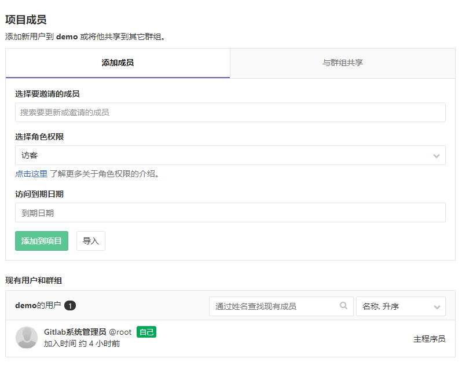Image resolution: width=462 pixels, height=377 pixels.
Task: Focus the 通过姓名查找现有成员 search box
Action: [x=275, y=306]
